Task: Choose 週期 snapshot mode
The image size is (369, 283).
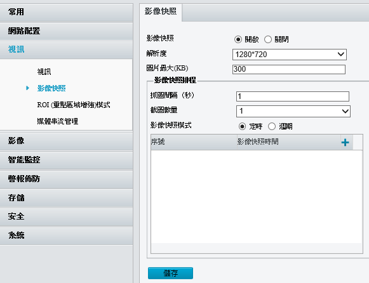Action: (x=272, y=126)
